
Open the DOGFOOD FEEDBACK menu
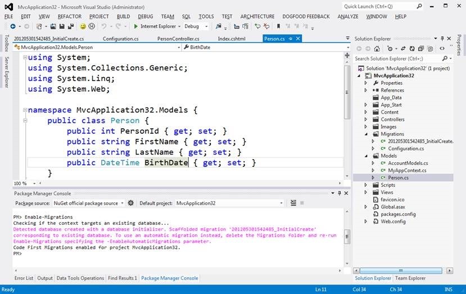pyautogui.click(x=306, y=17)
